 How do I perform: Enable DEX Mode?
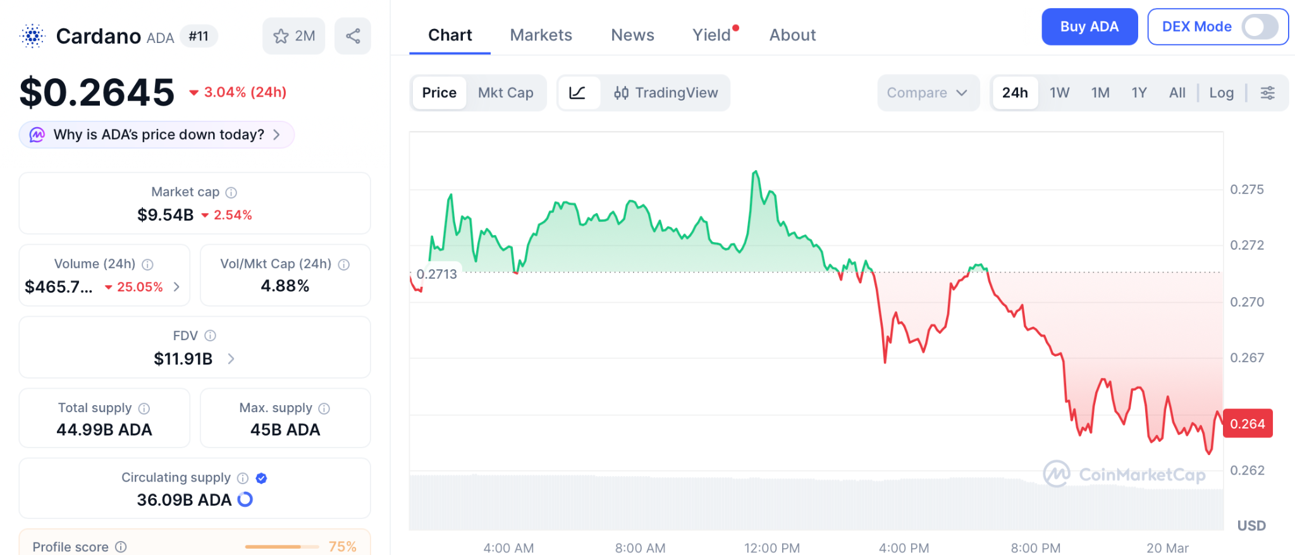click(1259, 27)
